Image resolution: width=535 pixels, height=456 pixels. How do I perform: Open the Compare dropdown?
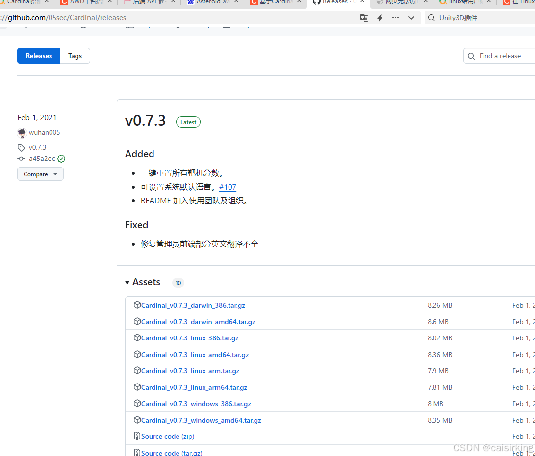pyautogui.click(x=40, y=174)
